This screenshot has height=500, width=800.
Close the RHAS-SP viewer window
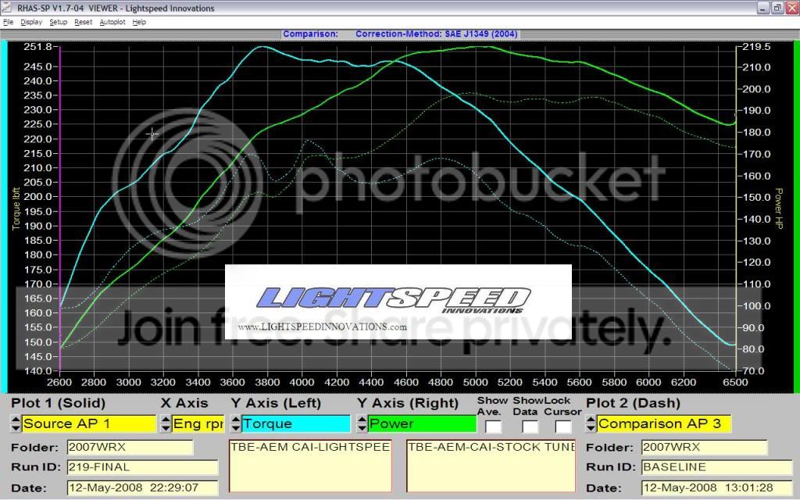[x=791, y=8]
